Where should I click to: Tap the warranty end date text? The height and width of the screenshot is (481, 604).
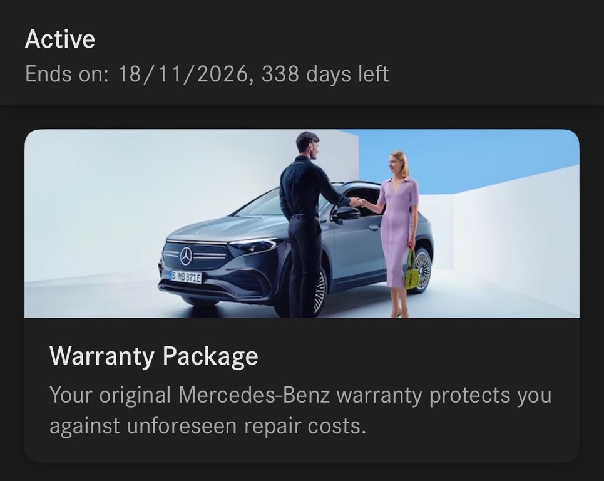pyautogui.click(x=207, y=74)
